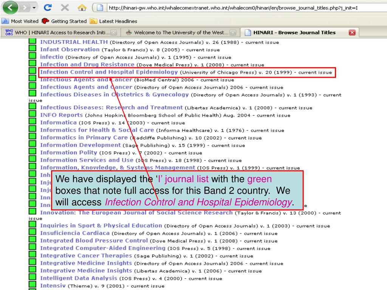Image resolution: width=387 pixels, height=290 pixels.
Task: Open Infant Observation journal link
Action: (70, 49)
